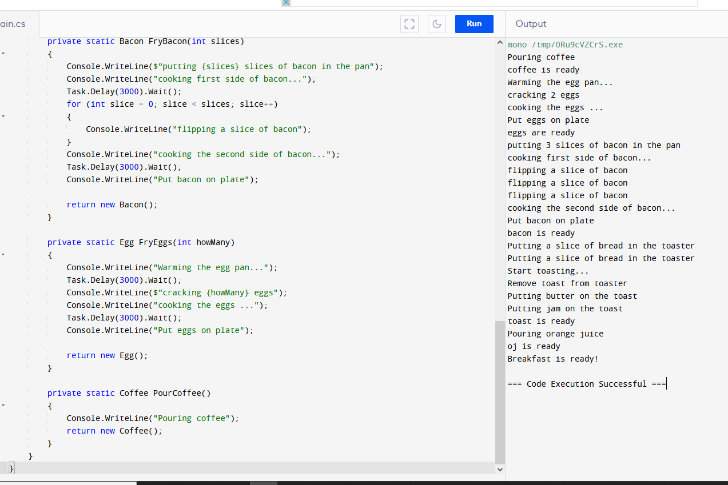The width and height of the screenshot is (728, 485).
Task: Collapse the FryEggs method body
Action: click(x=3, y=255)
